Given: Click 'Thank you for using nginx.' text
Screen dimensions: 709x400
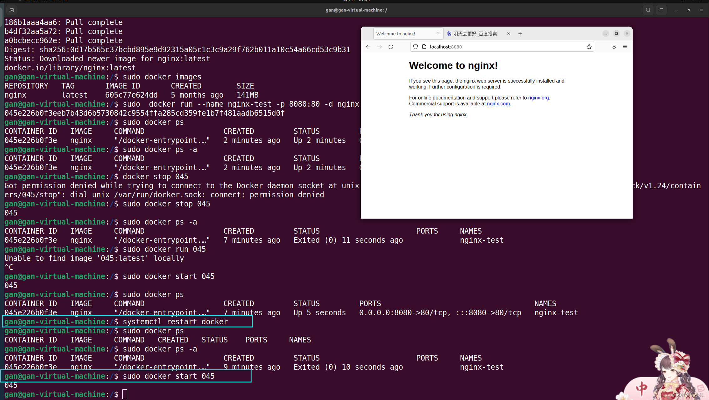Looking at the screenshot, I should (x=438, y=114).
